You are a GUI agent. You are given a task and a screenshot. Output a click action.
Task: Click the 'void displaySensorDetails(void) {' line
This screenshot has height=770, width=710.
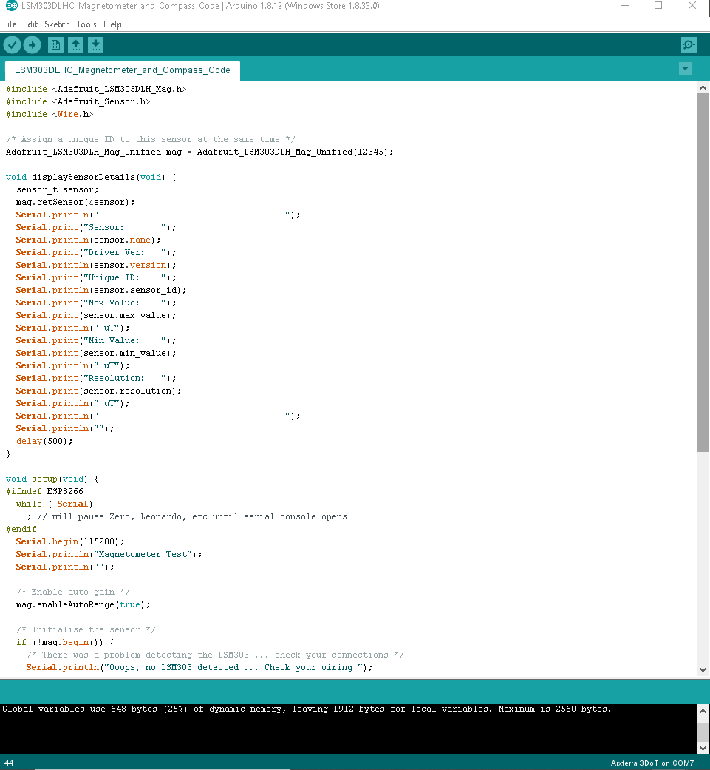pos(91,177)
